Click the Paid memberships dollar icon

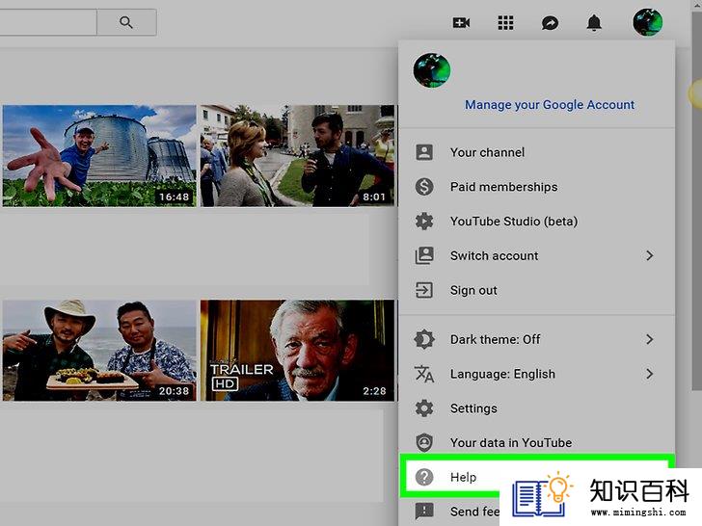(x=424, y=187)
